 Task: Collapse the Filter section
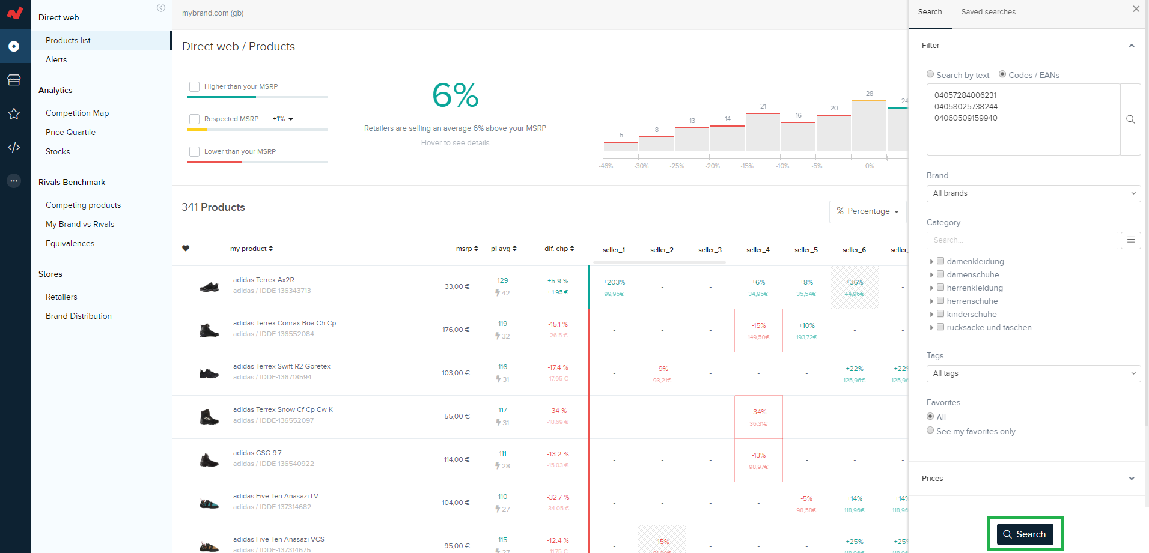[x=1132, y=46]
